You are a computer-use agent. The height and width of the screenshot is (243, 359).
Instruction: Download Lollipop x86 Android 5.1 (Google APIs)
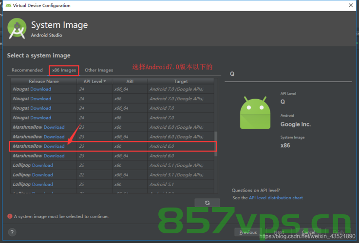[x=42, y=165]
